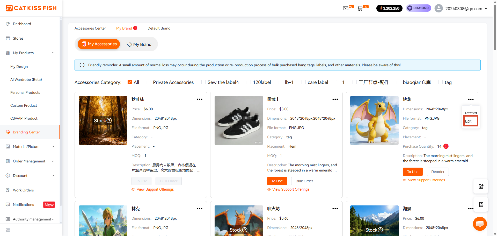Click the Branding Center tag icon
The width and height of the screenshot is (497, 236).
point(8,132)
